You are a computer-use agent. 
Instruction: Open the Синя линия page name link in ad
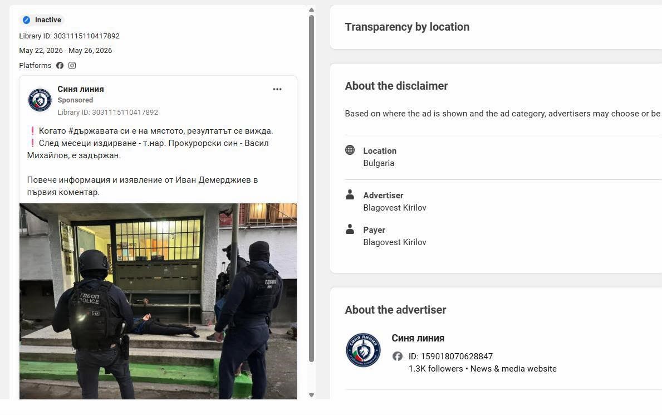81,89
